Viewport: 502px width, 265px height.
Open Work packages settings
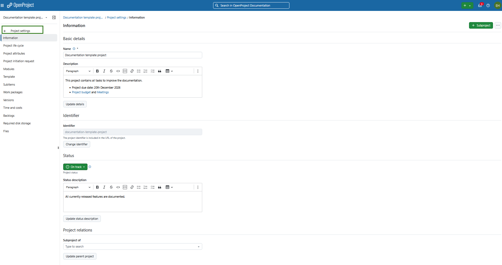(x=29, y=92)
